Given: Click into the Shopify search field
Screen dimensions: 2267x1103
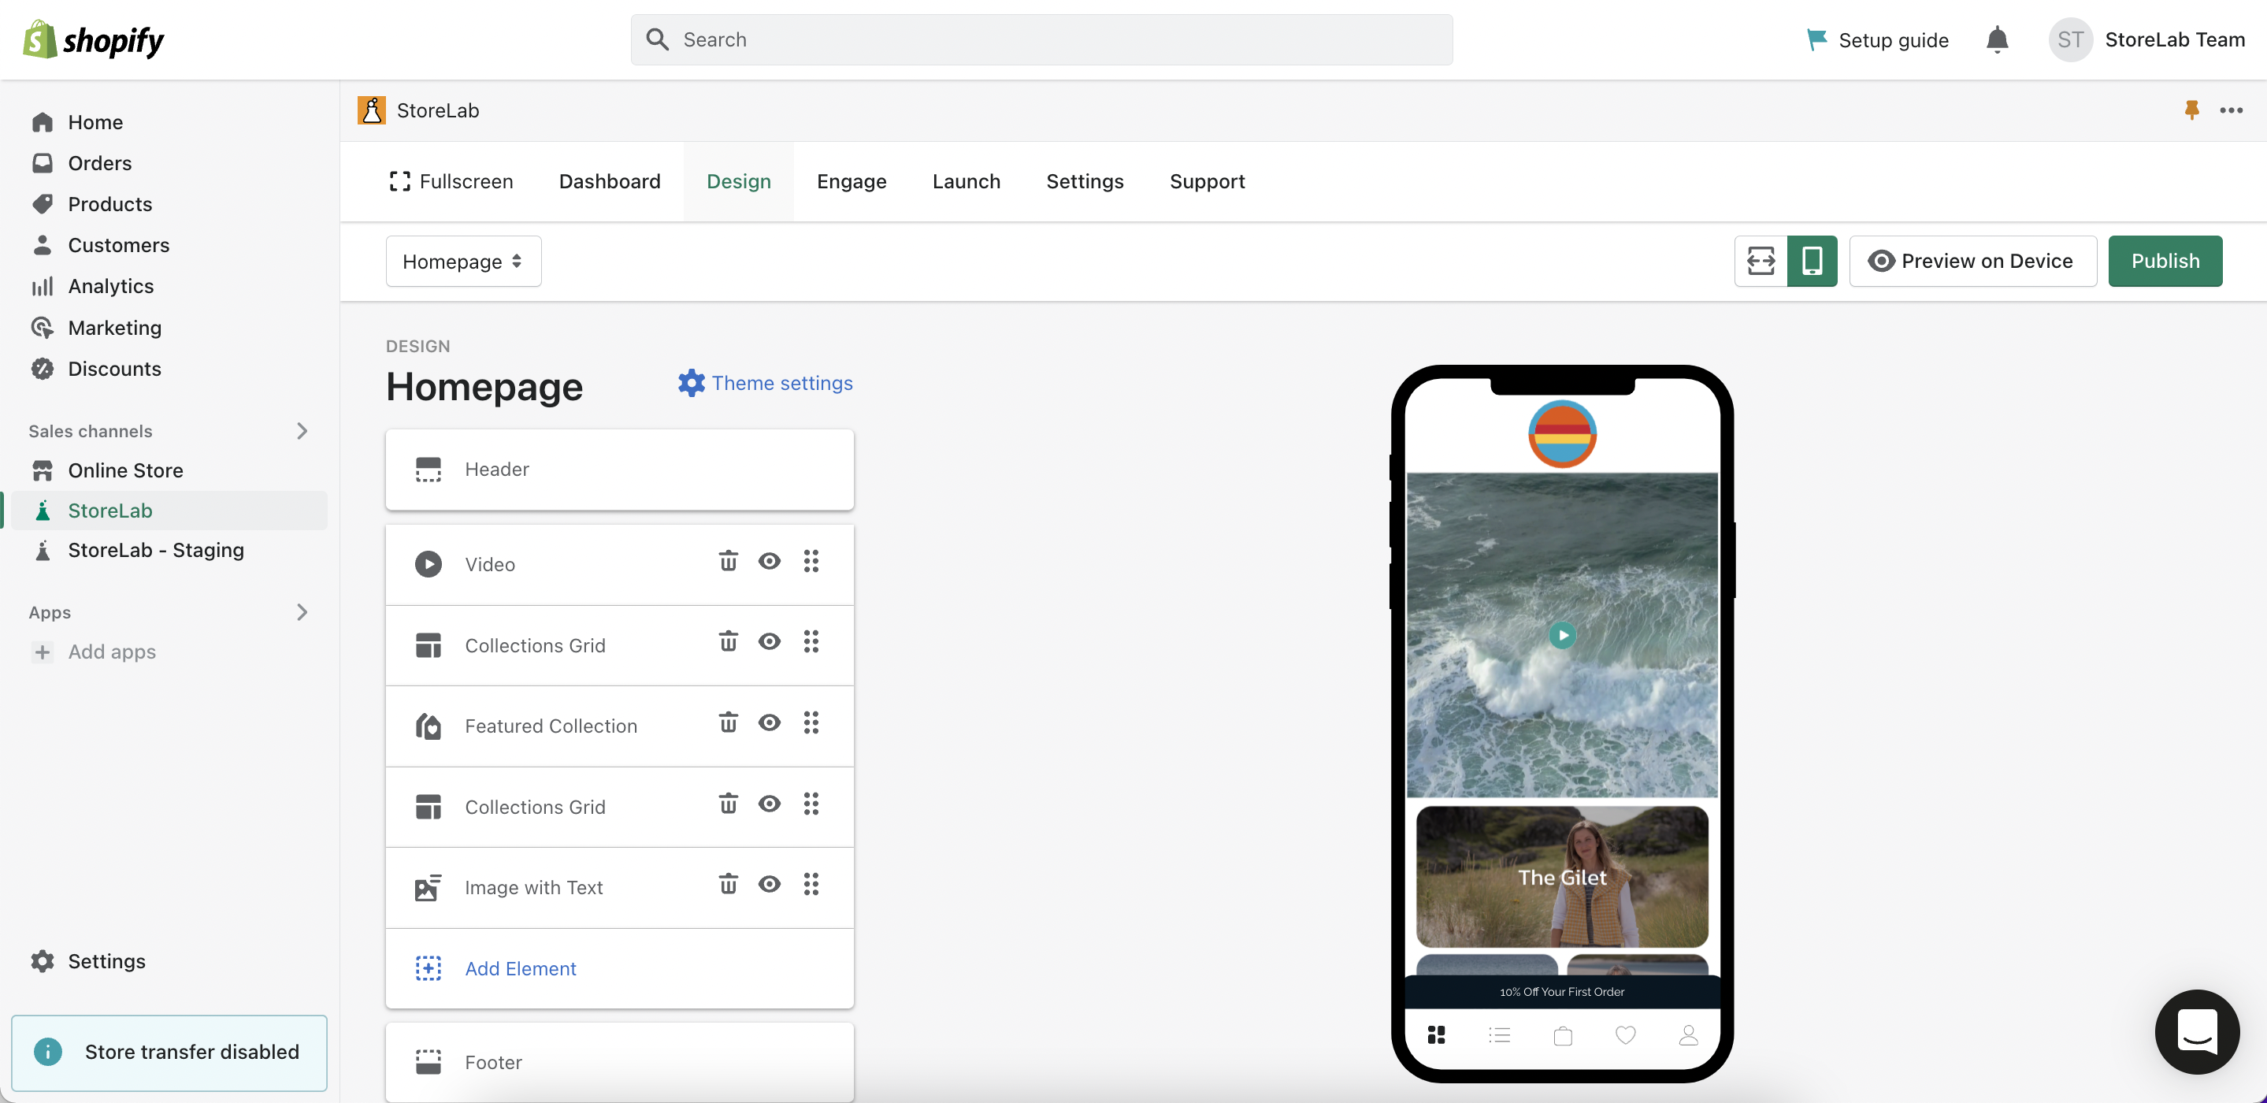Looking at the screenshot, I should (1041, 39).
